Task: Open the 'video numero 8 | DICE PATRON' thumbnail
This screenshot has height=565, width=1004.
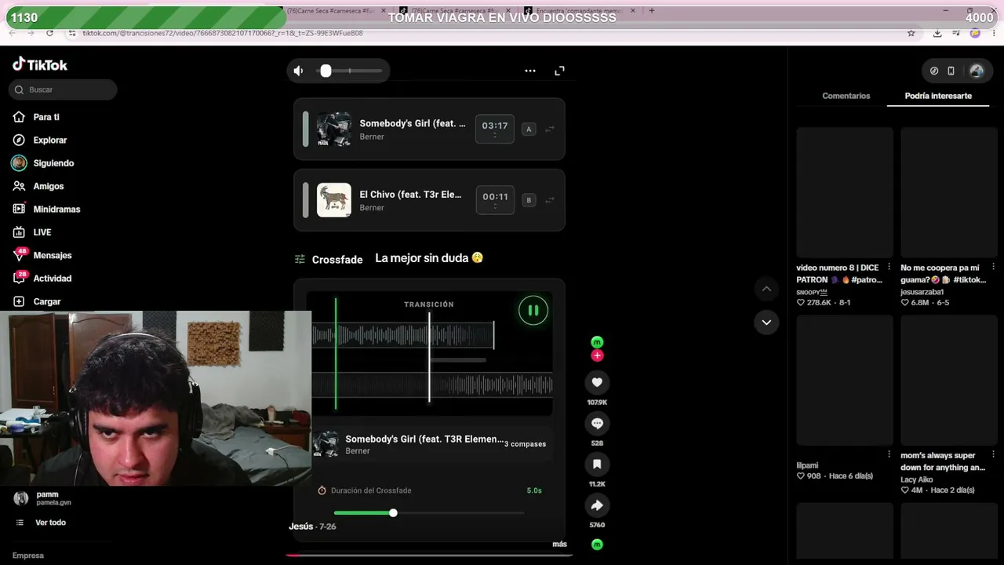Action: (x=845, y=192)
